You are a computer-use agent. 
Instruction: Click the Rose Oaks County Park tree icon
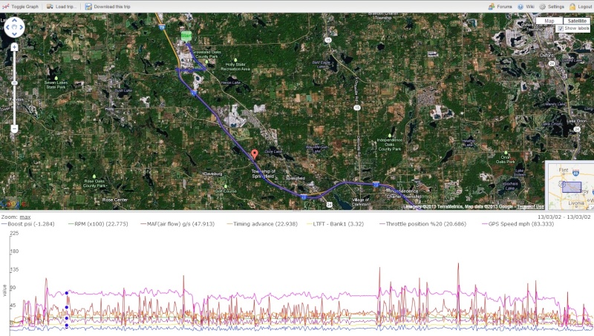(x=95, y=177)
